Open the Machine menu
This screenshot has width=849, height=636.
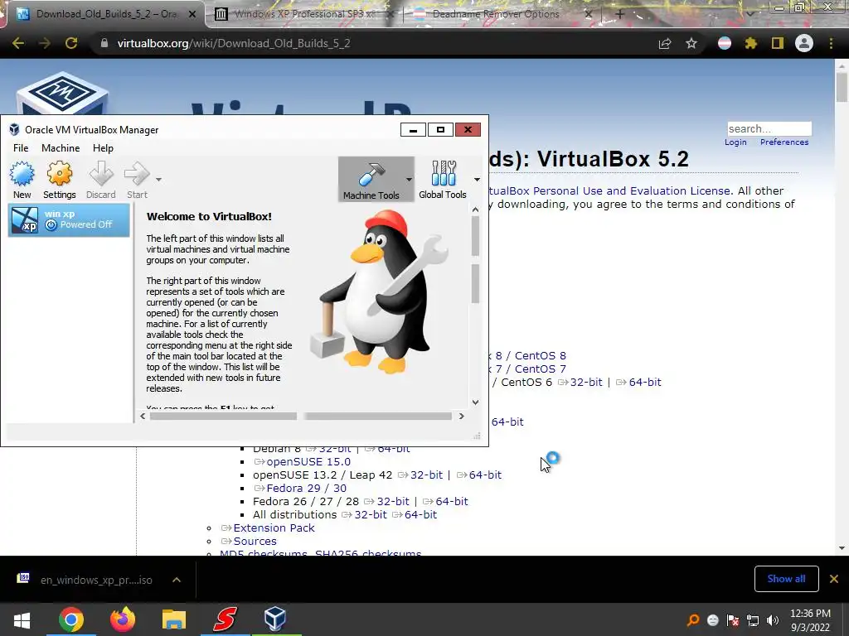pyautogui.click(x=61, y=148)
